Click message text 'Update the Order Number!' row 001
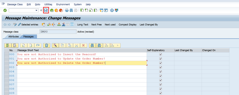239x95 pixels. tap(84, 59)
